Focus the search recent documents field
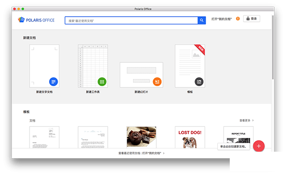286x175 pixels. click(132, 20)
